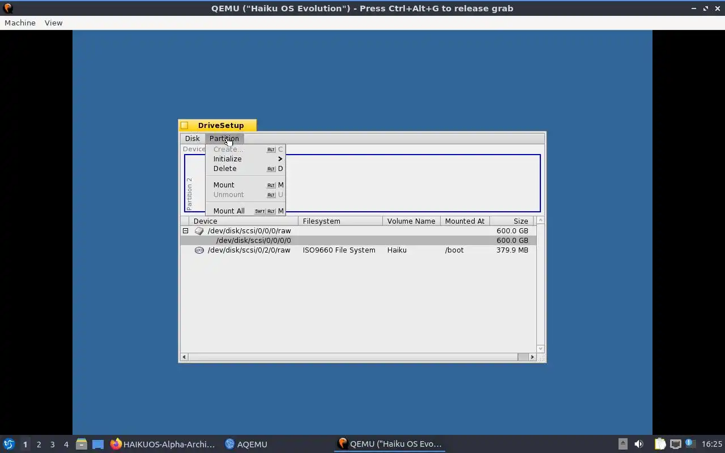
Task: Click the DriveSetup window resize corner
Action: [541, 357]
